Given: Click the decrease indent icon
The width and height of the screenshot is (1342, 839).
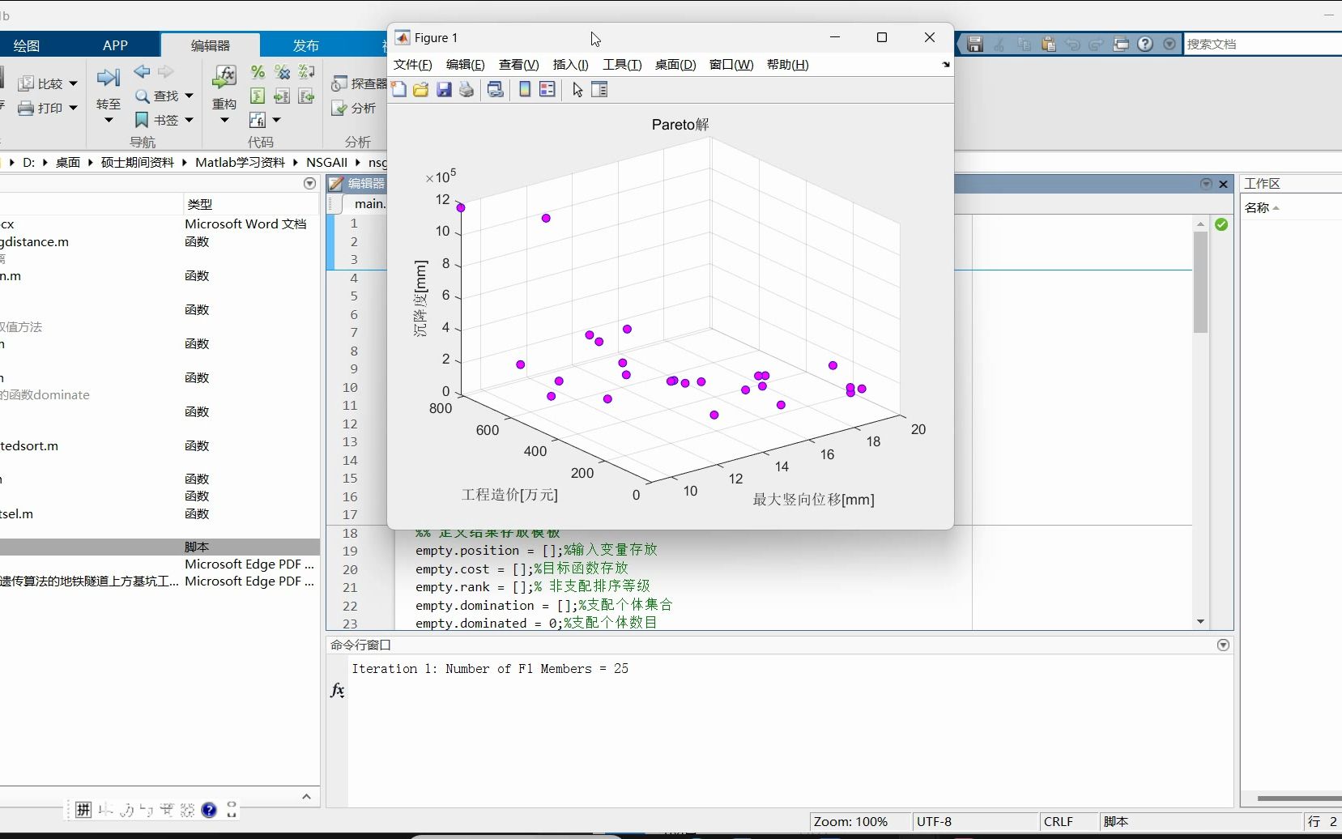Looking at the screenshot, I should click(306, 96).
